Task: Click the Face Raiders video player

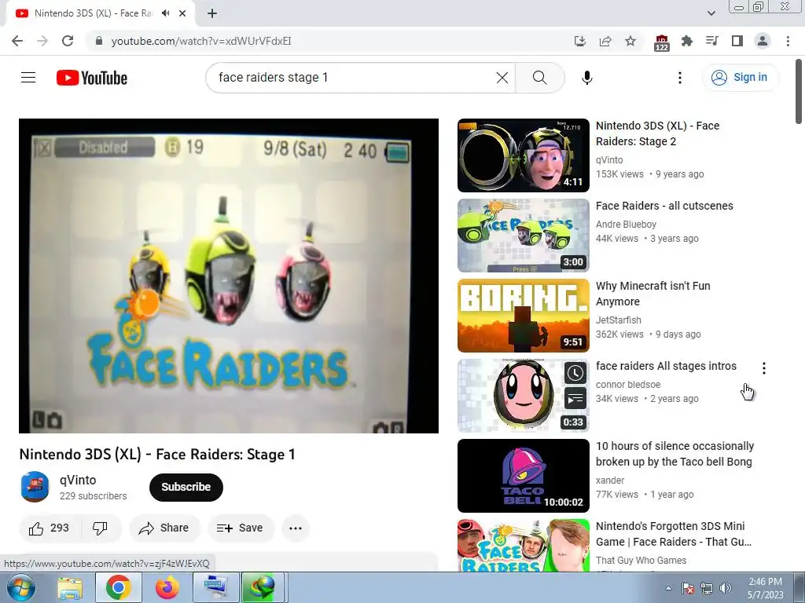Action: click(229, 276)
